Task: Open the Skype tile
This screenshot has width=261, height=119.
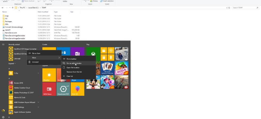Action: 78,80
